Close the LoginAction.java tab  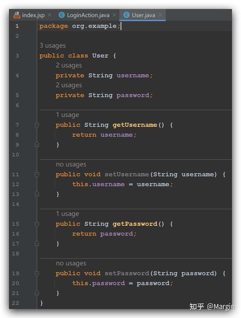pos(114,15)
